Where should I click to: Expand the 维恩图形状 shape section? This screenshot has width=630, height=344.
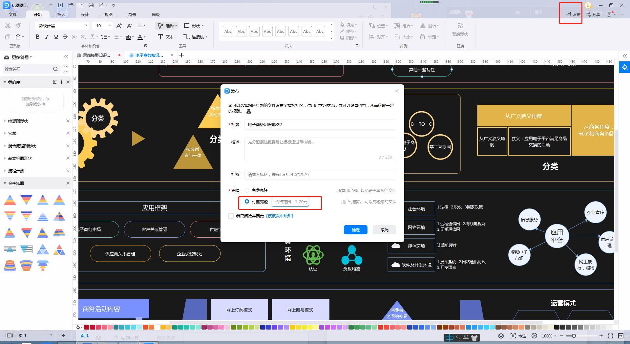tap(5, 121)
